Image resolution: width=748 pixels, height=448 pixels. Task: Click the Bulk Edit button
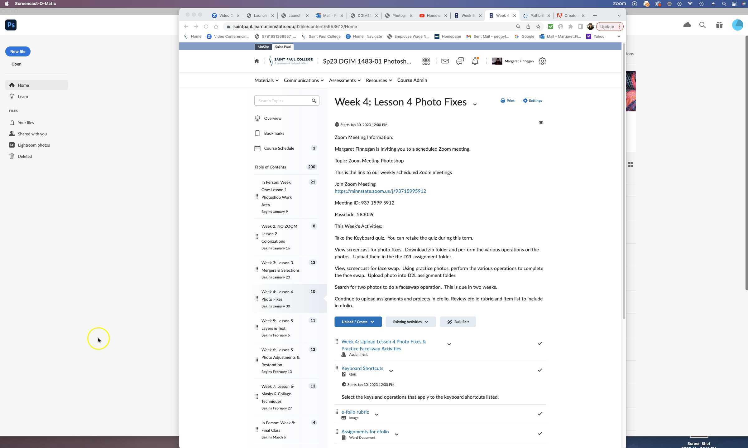(458, 322)
